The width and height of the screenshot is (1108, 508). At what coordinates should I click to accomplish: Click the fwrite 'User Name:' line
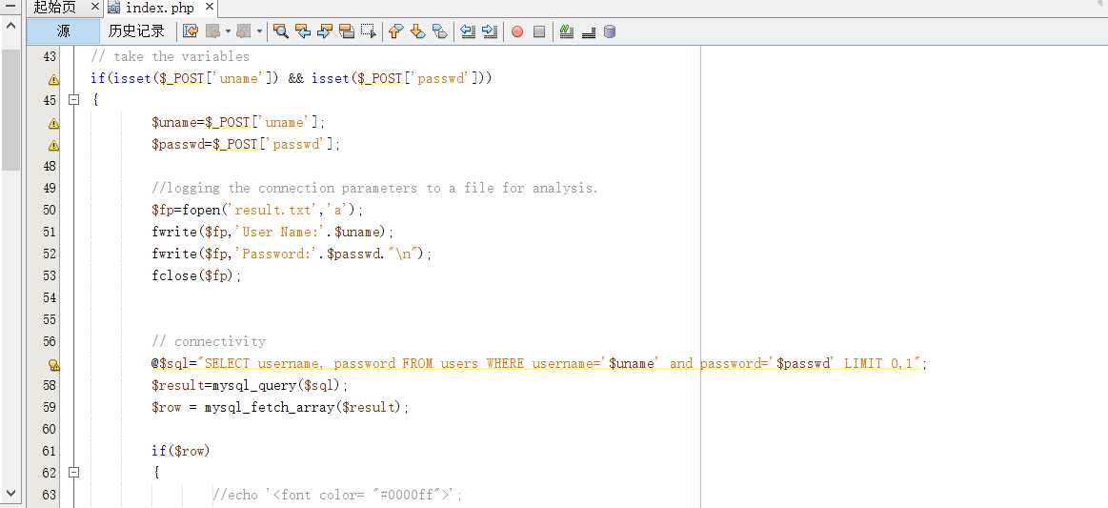pyautogui.click(x=272, y=232)
